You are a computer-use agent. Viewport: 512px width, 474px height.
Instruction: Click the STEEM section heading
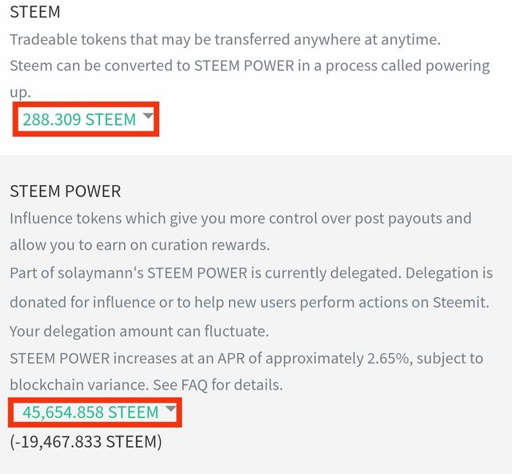tap(34, 14)
